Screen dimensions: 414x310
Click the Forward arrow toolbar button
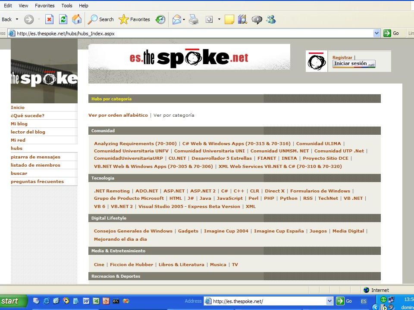coord(29,19)
